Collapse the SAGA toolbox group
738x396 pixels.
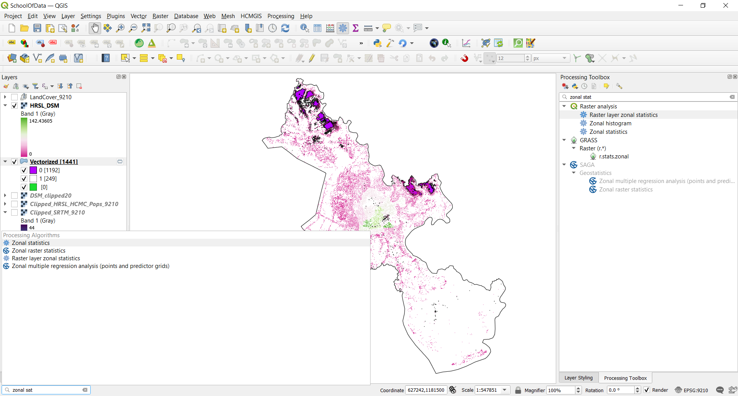point(564,165)
